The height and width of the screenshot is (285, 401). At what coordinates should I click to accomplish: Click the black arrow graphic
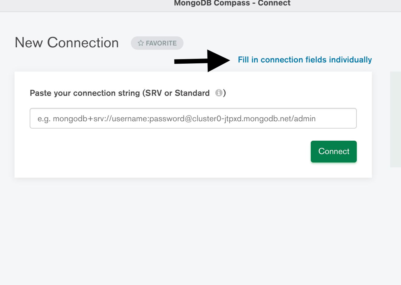click(202, 61)
